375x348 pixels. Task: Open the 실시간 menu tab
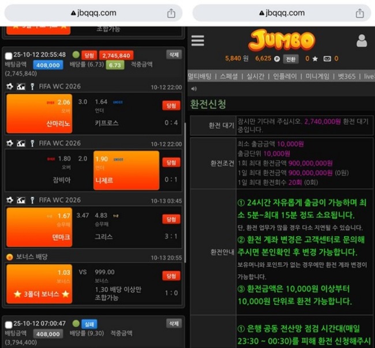[x=255, y=77]
